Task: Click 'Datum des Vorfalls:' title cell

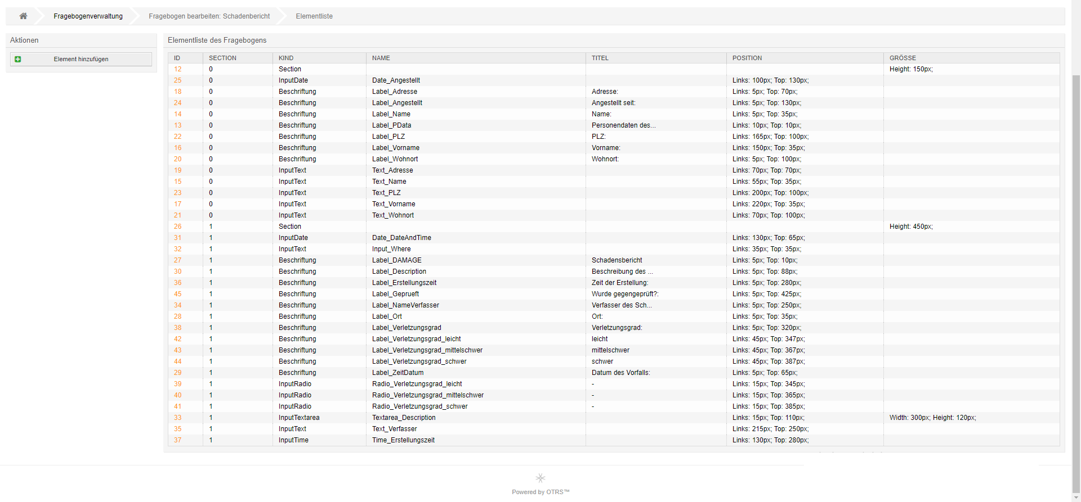Action: pyautogui.click(x=656, y=373)
